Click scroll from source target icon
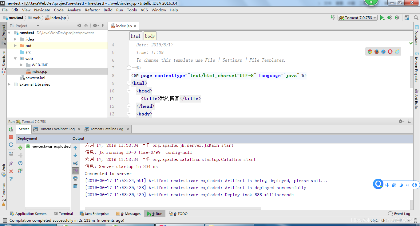 pyautogui.click(x=79, y=26)
